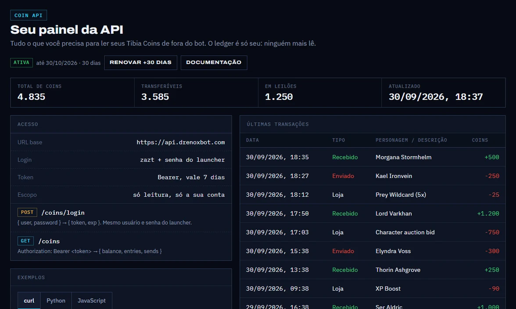Switch to the Python examples tab
This screenshot has height=309, width=516.
click(56, 301)
